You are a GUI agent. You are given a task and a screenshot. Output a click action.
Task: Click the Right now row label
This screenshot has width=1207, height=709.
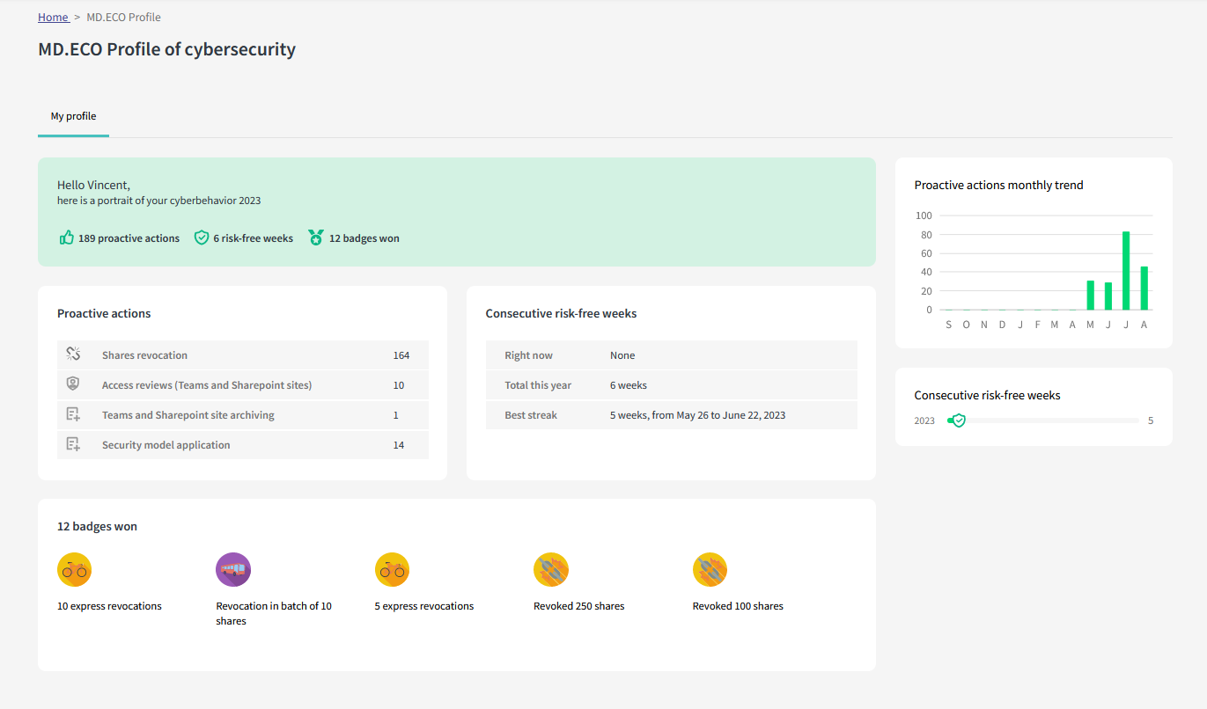[x=529, y=355]
